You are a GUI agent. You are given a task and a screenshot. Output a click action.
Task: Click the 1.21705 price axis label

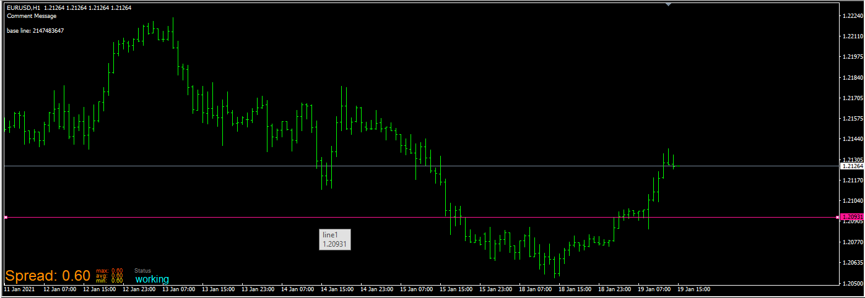[x=852, y=98]
